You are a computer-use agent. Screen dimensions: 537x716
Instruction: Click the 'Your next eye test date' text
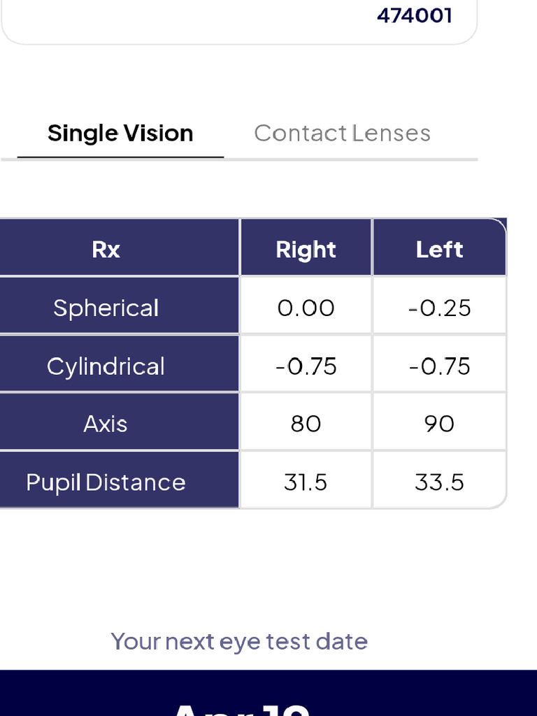click(x=239, y=642)
